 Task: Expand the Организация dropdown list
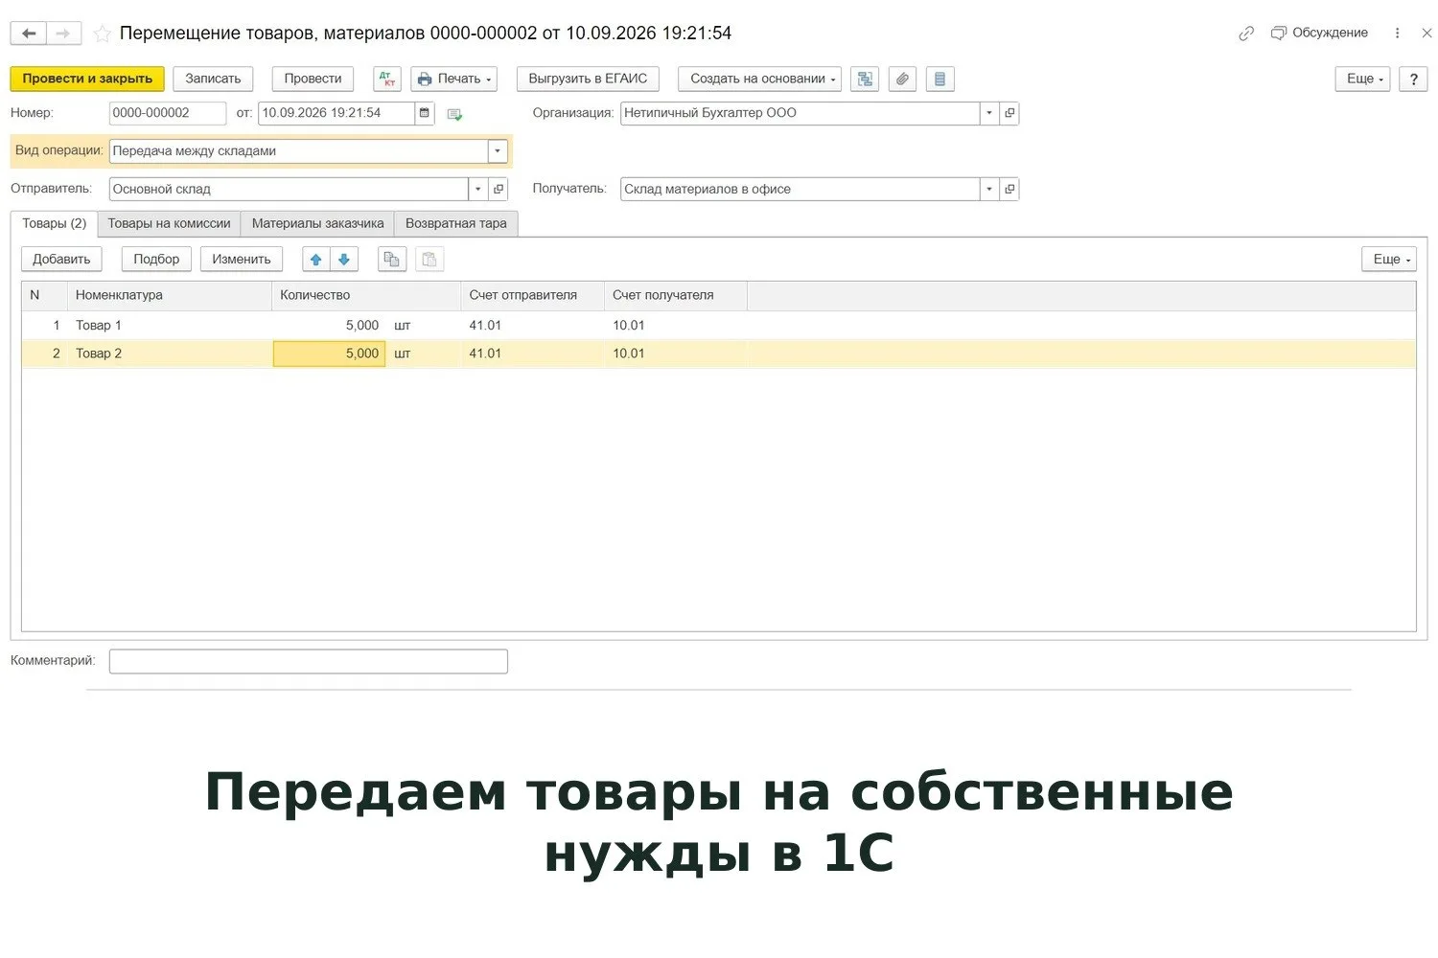989,113
